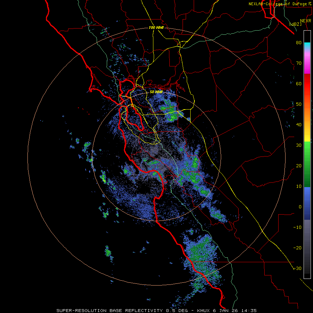Click the 100 NMI range ring label
This screenshot has height=313, width=313.
click(156, 27)
